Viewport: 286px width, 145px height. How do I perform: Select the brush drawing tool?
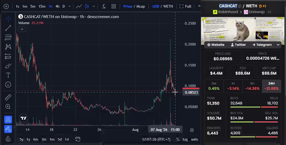tap(8, 66)
